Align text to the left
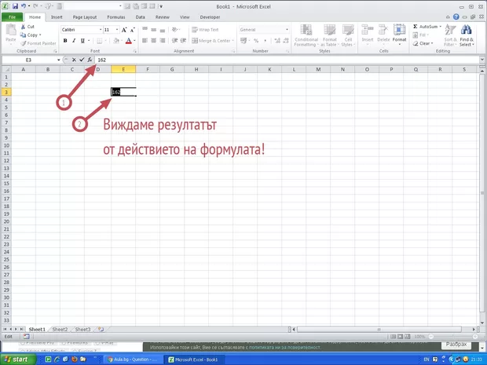The image size is (487, 365). click(145, 41)
